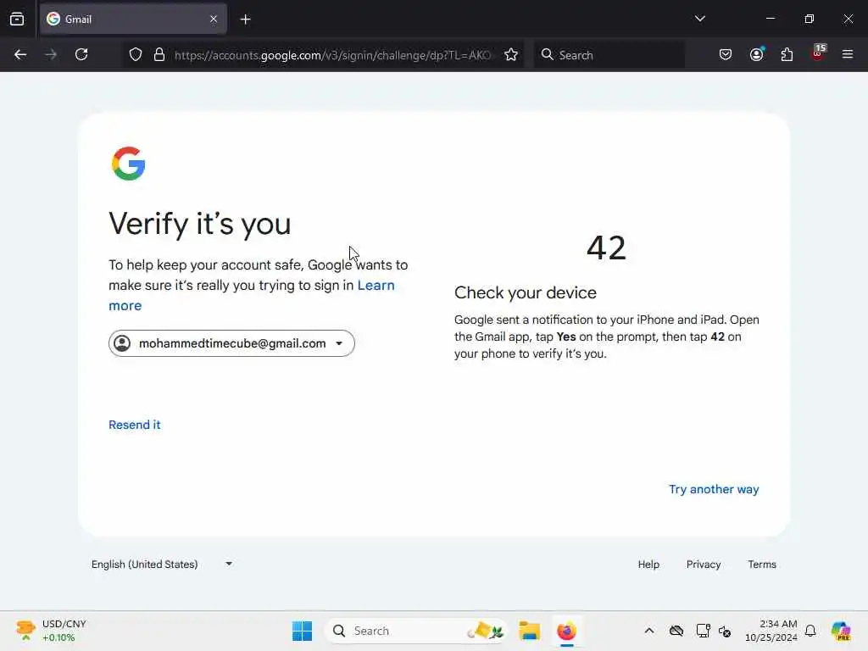View site security via padlock icon
Image resolution: width=868 pixels, height=651 pixels.
[159, 55]
